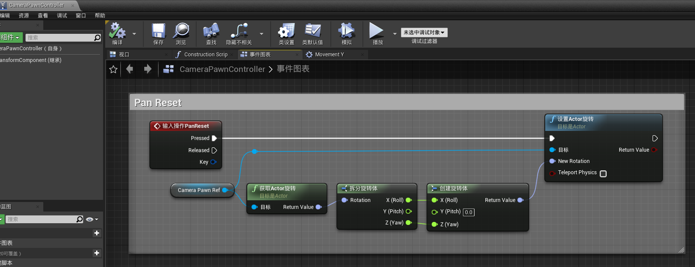
Task: Click 设置Actor旋转 Return Value pin
Action: click(x=654, y=150)
